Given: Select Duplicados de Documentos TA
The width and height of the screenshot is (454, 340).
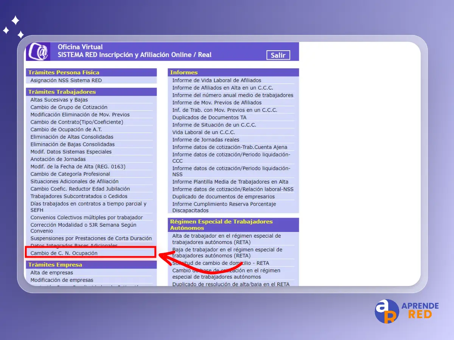Looking at the screenshot, I should pos(209,117).
